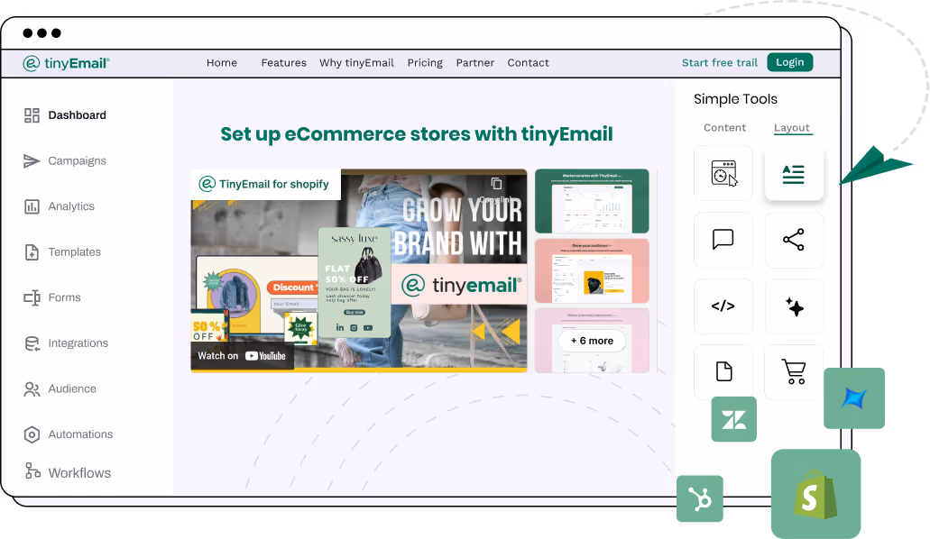Click the + 6 more templates button
This screenshot has height=539, width=930.
[x=591, y=340]
